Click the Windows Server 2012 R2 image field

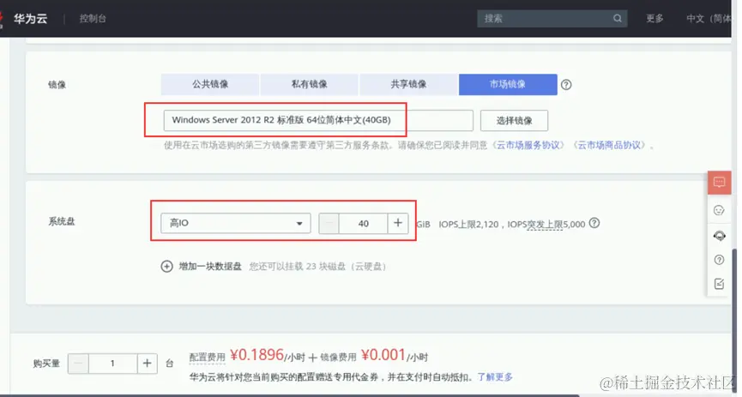click(x=318, y=120)
